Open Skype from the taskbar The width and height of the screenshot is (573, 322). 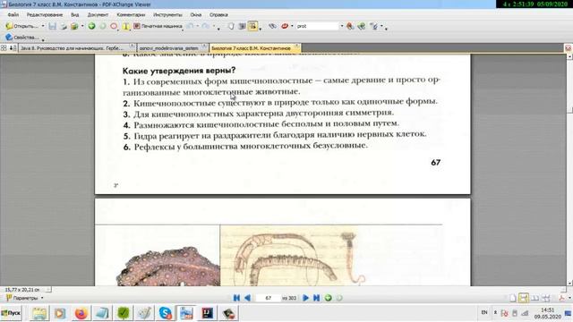[165, 313]
